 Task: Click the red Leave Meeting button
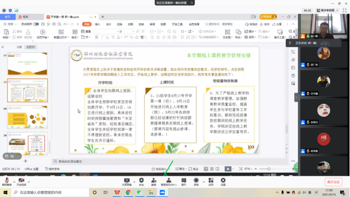[333, 182]
